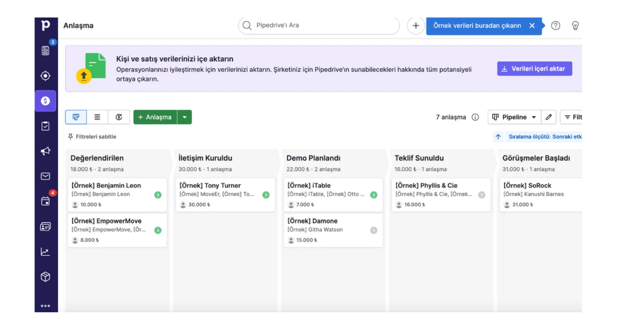Click the 'Değerlendirilen' stage header
The height and width of the screenshot is (320, 624).
pyautogui.click(x=97, y=158)
